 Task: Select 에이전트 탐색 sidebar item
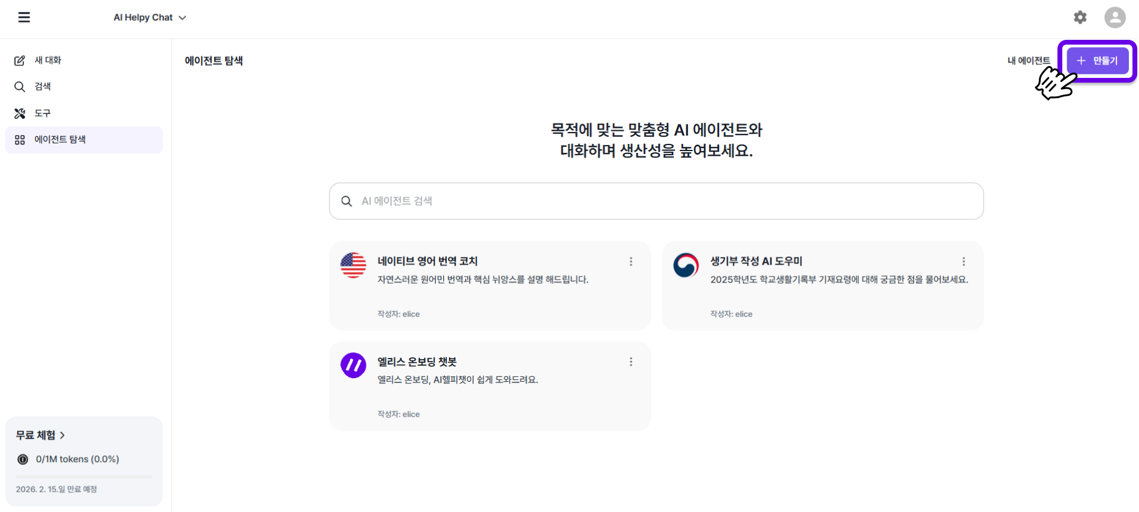coord(60,140)
